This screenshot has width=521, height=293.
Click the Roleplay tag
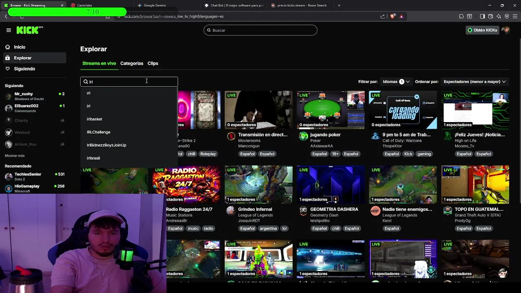point(208,154)
